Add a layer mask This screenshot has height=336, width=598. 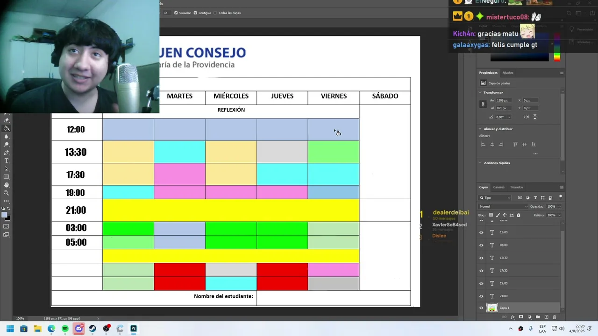pyautogui.click(x=521, y=317)
